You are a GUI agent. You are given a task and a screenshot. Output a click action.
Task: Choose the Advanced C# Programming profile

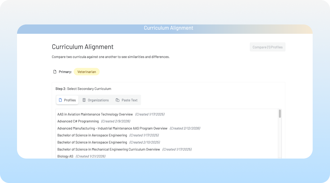point(78,121)
